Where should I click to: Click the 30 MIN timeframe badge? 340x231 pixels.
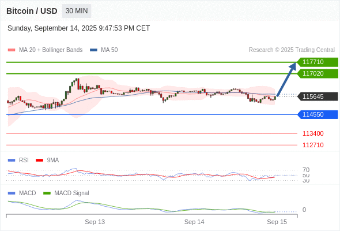(77, 11)
